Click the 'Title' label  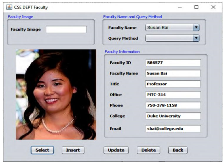tap(114, 84)
